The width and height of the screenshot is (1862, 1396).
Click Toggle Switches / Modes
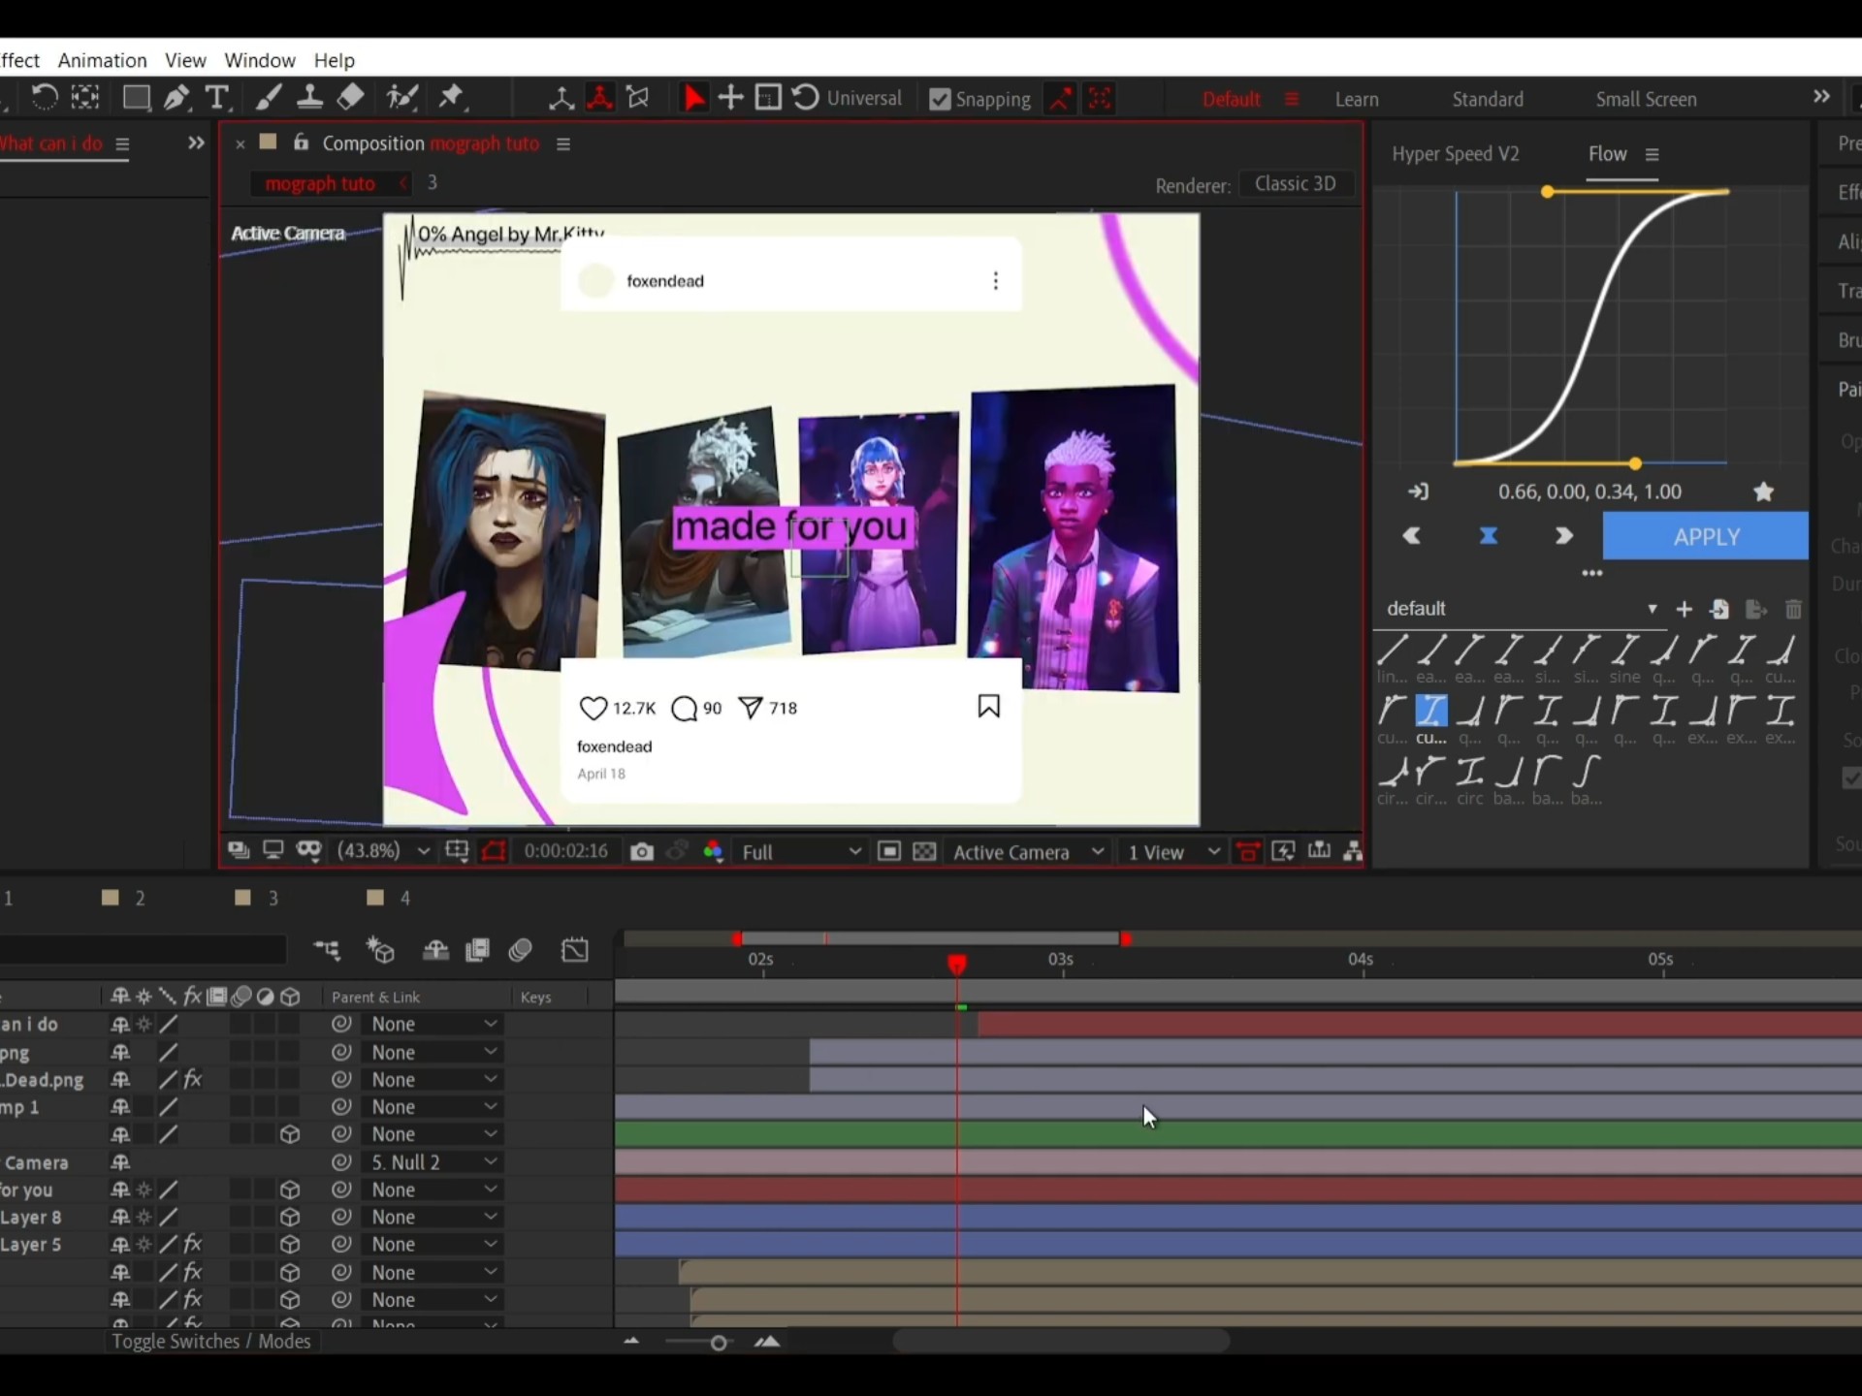(x=211, y=1341)
